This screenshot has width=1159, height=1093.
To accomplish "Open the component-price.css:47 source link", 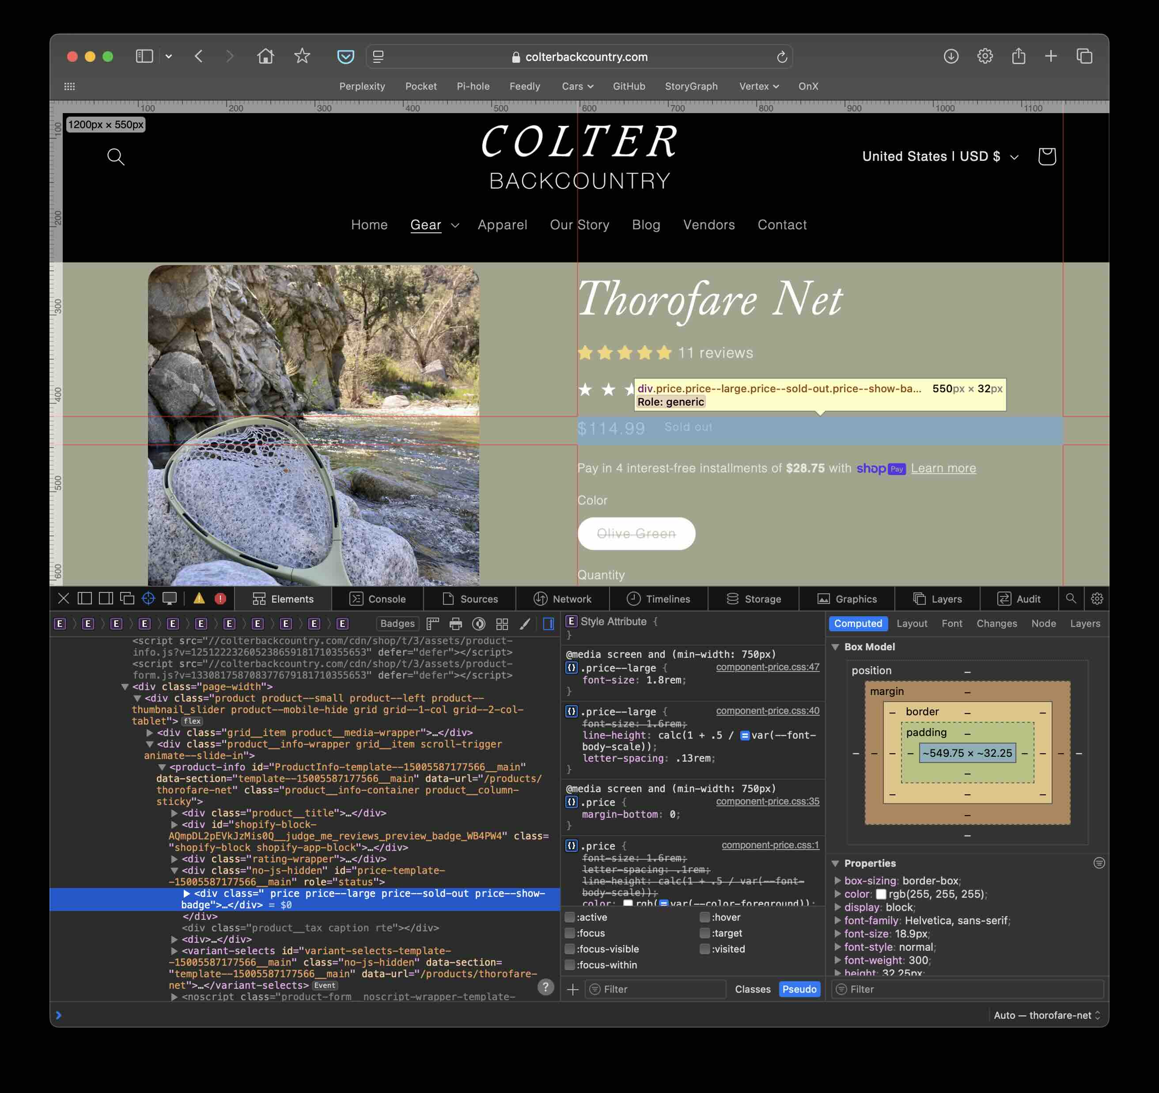I will pos(767,667).
